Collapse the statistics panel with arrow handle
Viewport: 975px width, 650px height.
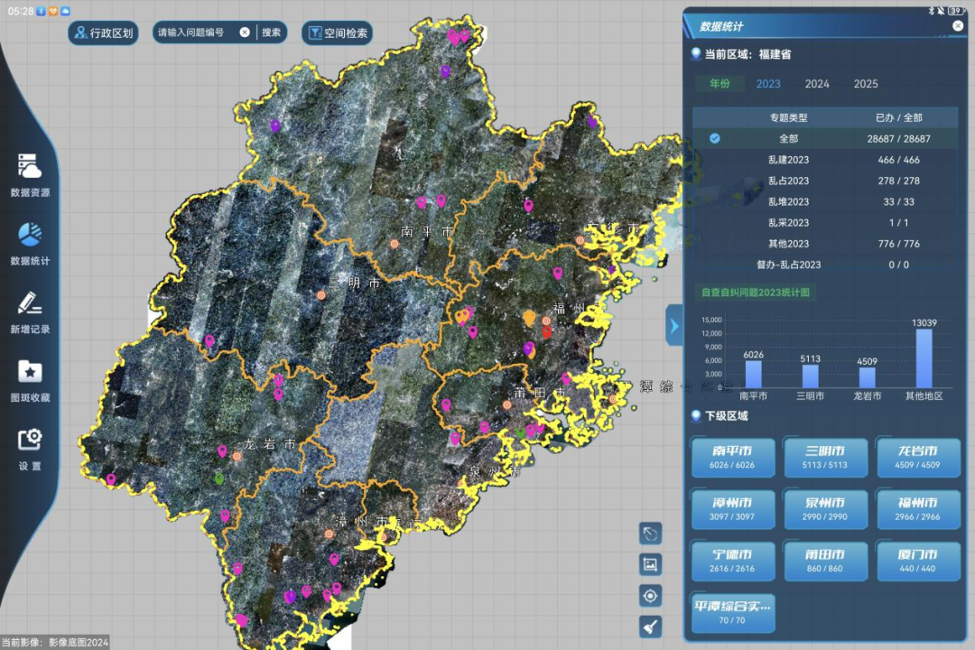pyautogui.click(x=673, y=325)
